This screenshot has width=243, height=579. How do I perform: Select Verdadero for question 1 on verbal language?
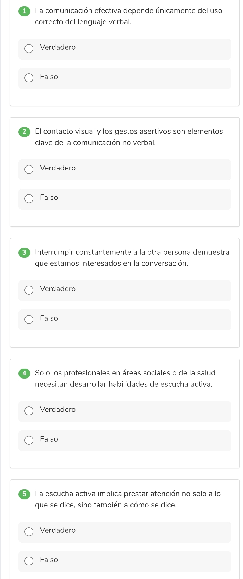pos(29,49)
